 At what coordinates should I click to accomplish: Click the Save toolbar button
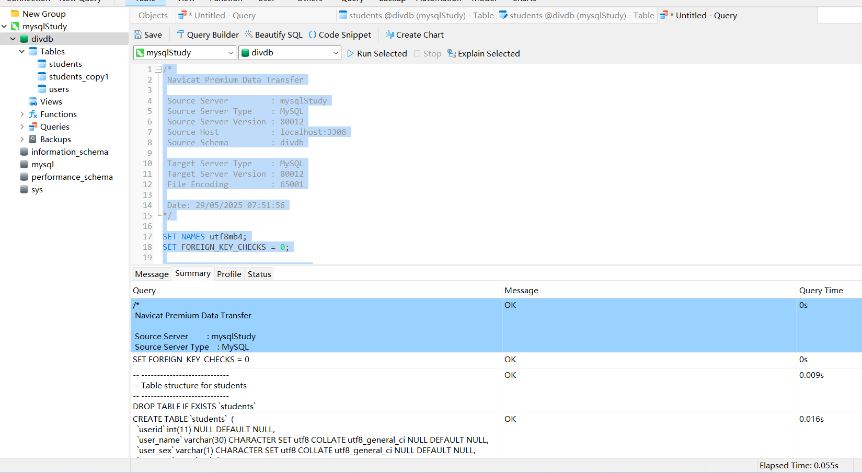pyautogui.click(x=148, y=34)
